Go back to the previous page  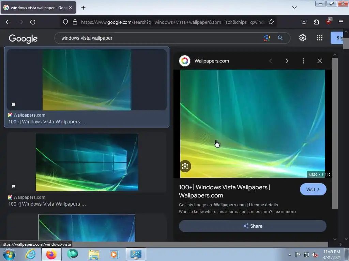click(x=8, y=22)
